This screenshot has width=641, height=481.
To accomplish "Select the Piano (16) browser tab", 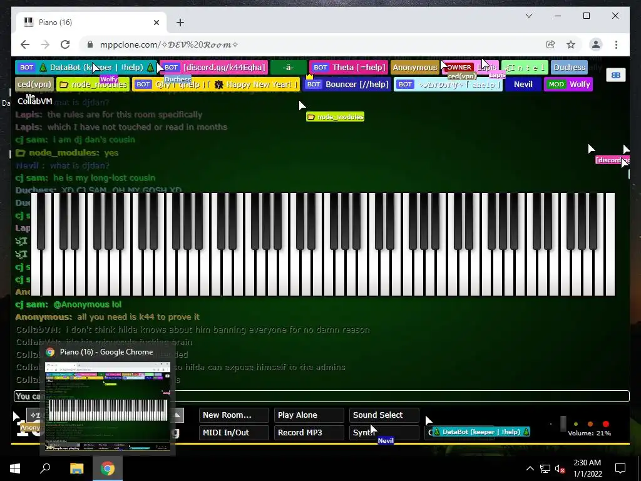I will [x=91, y=23].
